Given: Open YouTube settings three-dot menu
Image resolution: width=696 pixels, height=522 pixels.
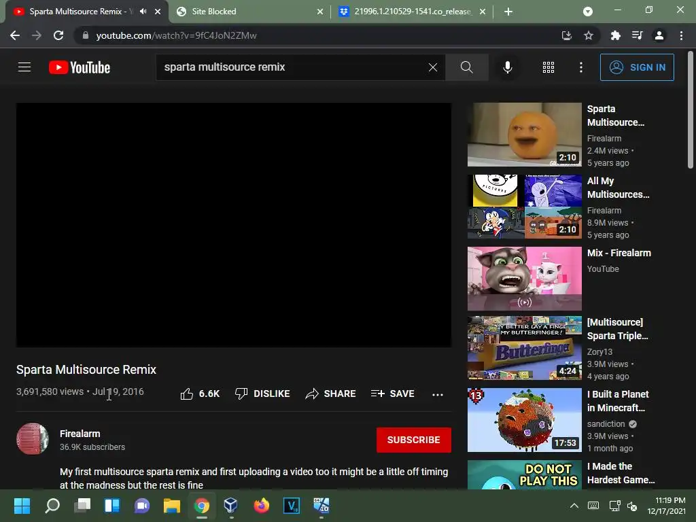Looking at the screenshot, I should (x=581, y=67).
